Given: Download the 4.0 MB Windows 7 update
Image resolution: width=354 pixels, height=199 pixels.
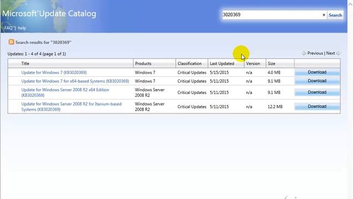Looking at the screenshot, I should [317, 72].
